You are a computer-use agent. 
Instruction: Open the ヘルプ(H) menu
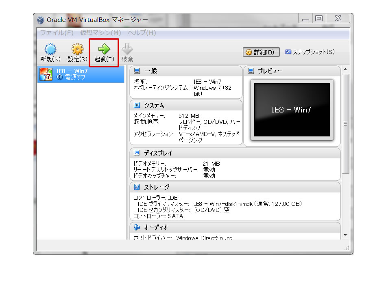tap(142, 32)
